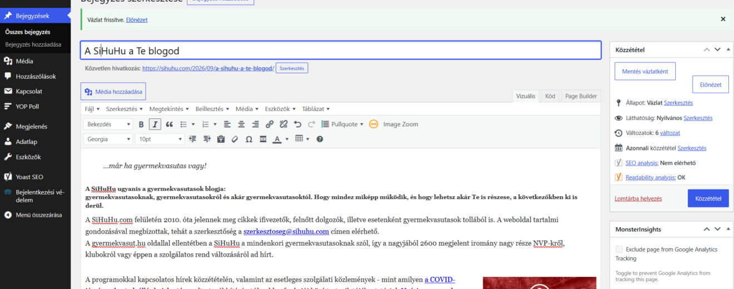Clear formatting with the eraser icon
734x289 pixels.
tap(235, 139)
